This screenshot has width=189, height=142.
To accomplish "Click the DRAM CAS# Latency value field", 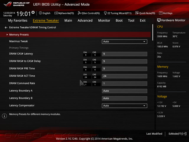I will click(x=125, y=54).
